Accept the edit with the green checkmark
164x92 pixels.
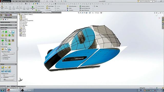pyautogui.click(x=1, y=19)
